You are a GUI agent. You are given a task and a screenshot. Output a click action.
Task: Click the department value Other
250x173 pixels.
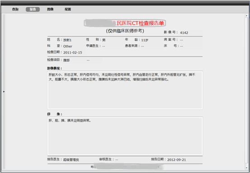68,46
